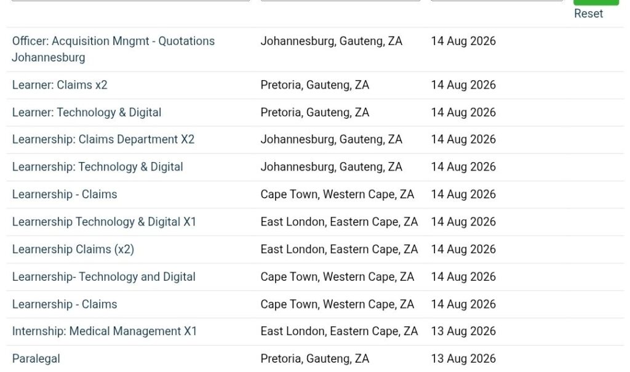630x372 pixels.
Task: Open Learner: Technology & Digital Pretoria listing
Action: [86, 112]
